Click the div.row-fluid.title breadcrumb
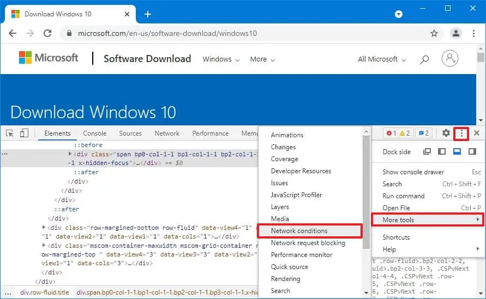486x299 pixels. 45,292
